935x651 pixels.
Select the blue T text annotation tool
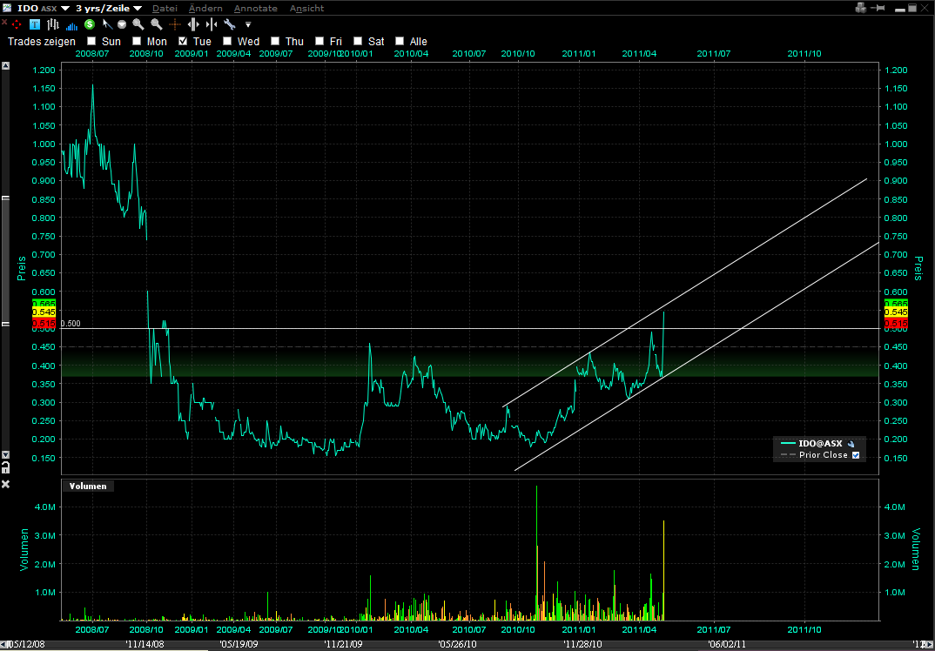coord(35,24)
